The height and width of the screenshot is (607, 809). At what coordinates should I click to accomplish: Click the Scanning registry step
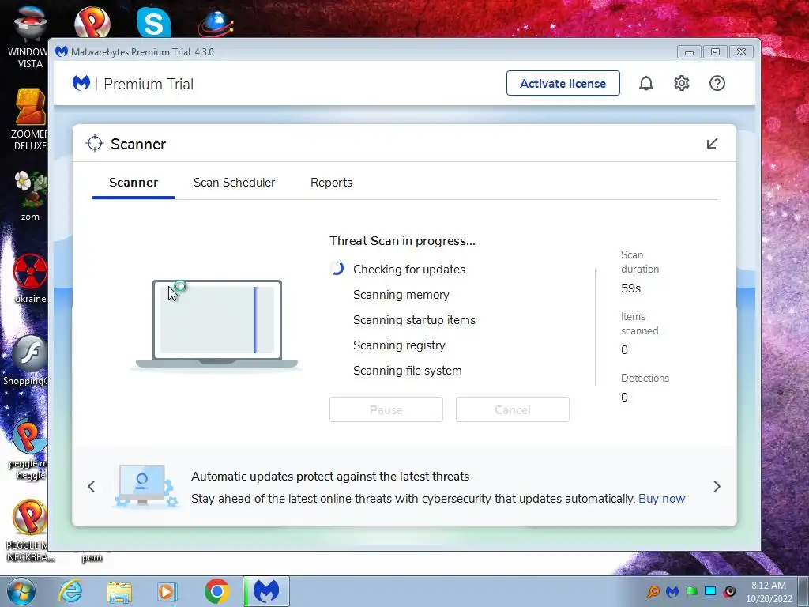point(399,345)
